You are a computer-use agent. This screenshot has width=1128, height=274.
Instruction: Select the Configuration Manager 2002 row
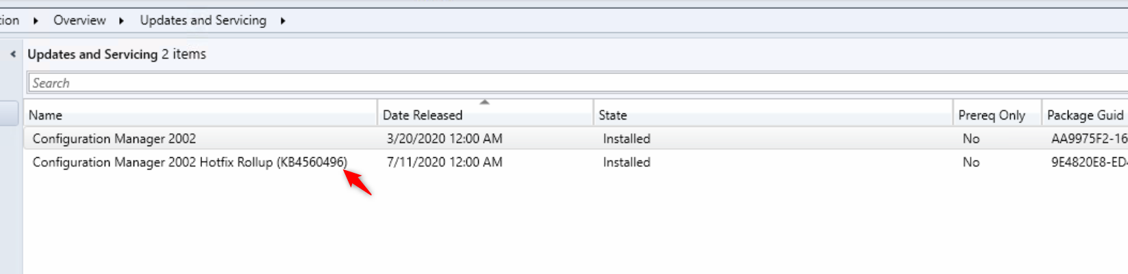[114, 139]
